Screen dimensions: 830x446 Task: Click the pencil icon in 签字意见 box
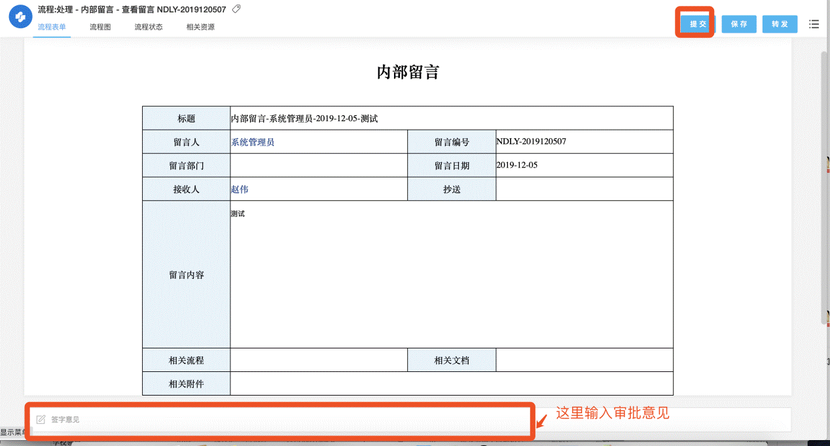click(x=41, y=419)
